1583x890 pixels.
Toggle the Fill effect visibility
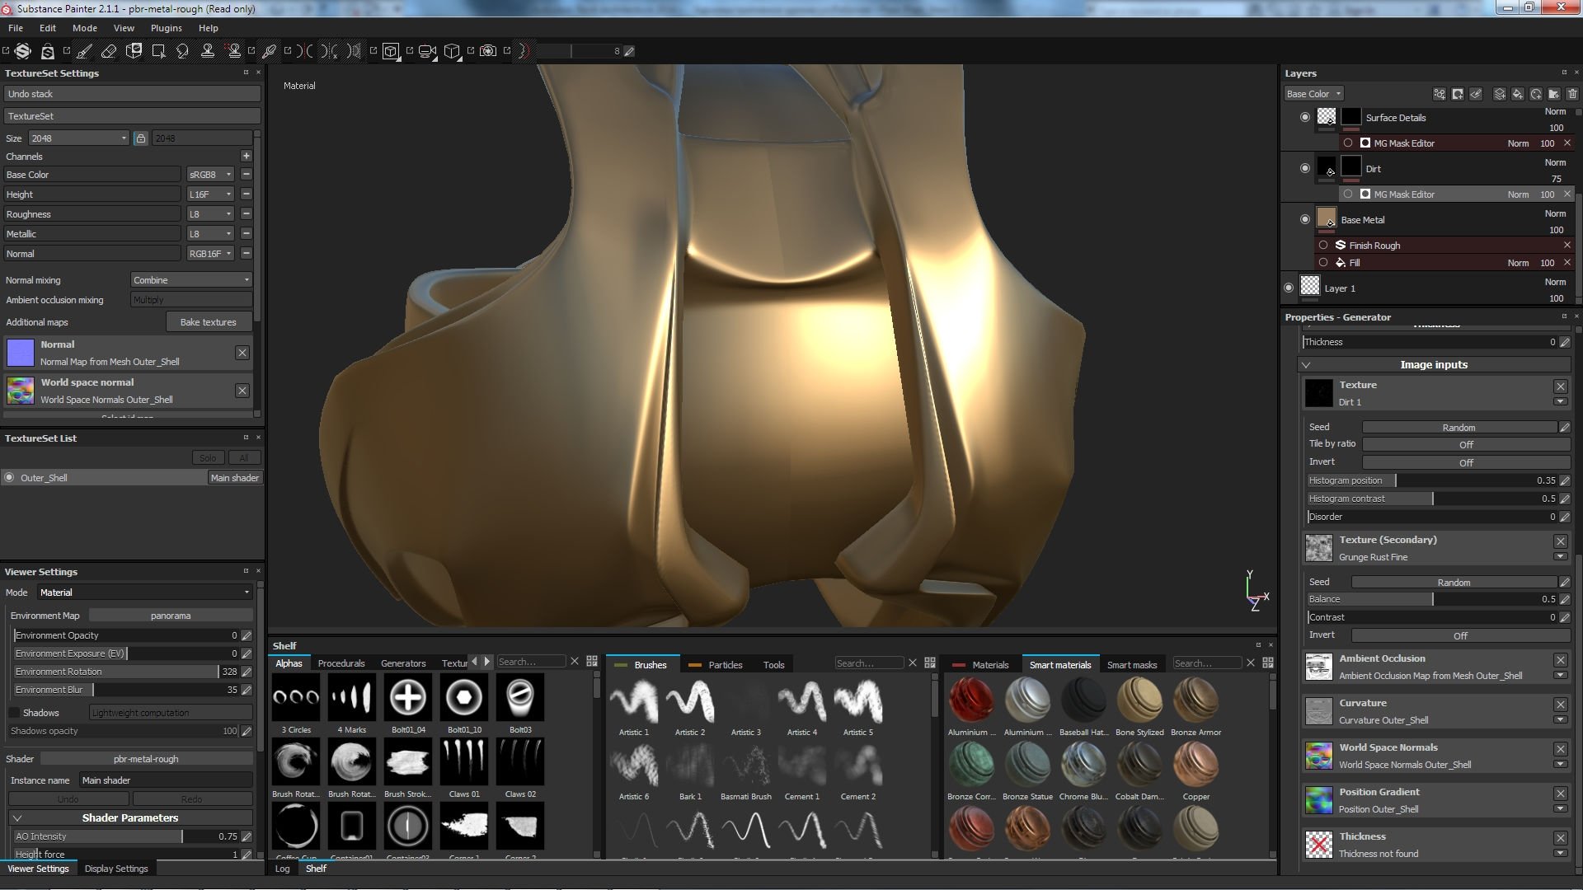(x=1323, y=262)
